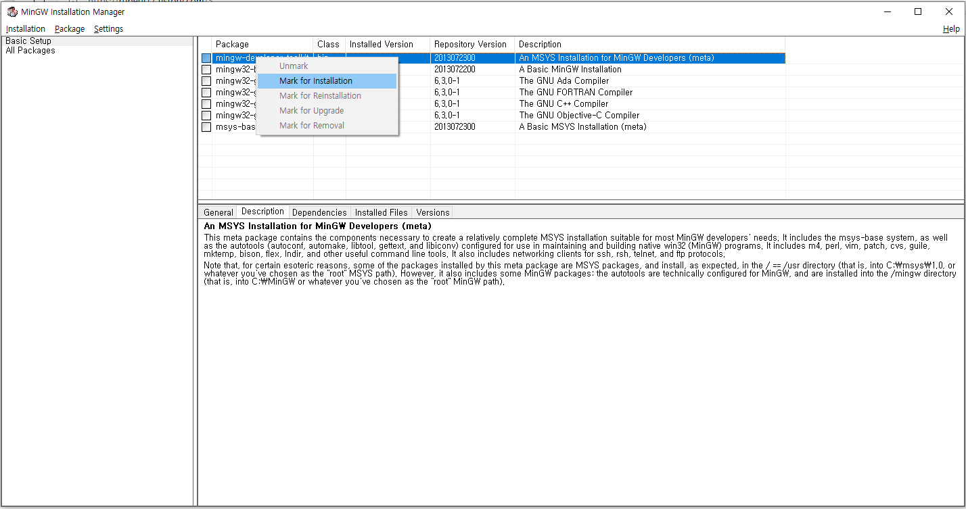
Task: Click the Installed Version column header
Action: pyautogui.click(x=388, y=45)
